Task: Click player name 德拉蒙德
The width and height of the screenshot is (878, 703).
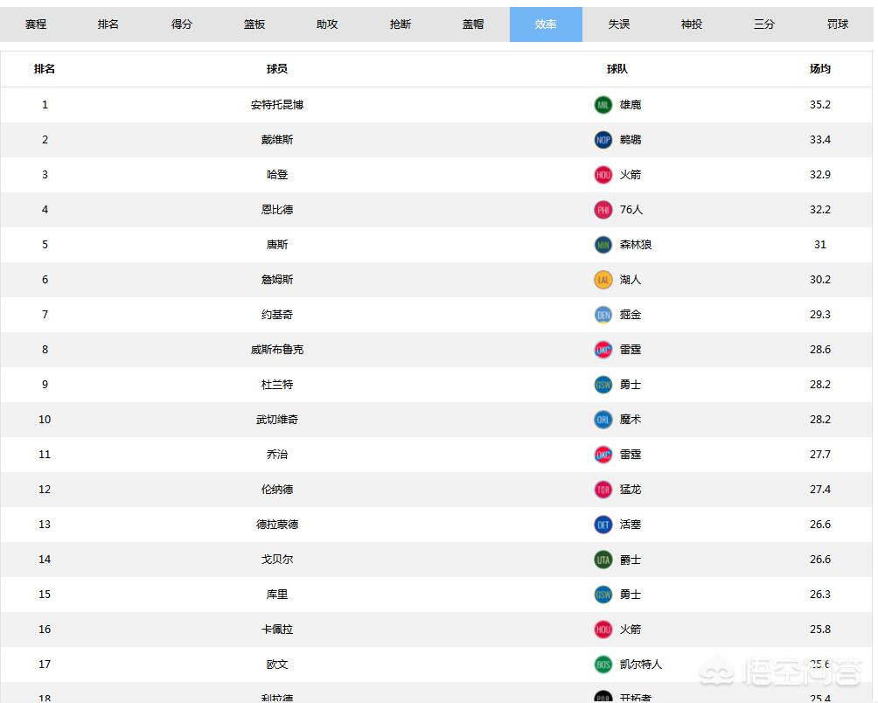Action: click(277, 525)
